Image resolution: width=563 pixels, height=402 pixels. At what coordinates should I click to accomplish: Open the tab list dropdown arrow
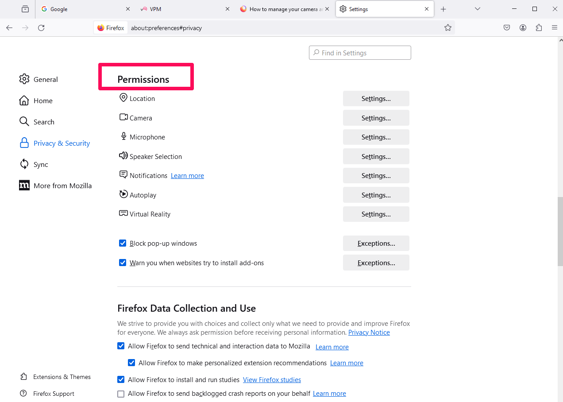click(x=477, y=9)
